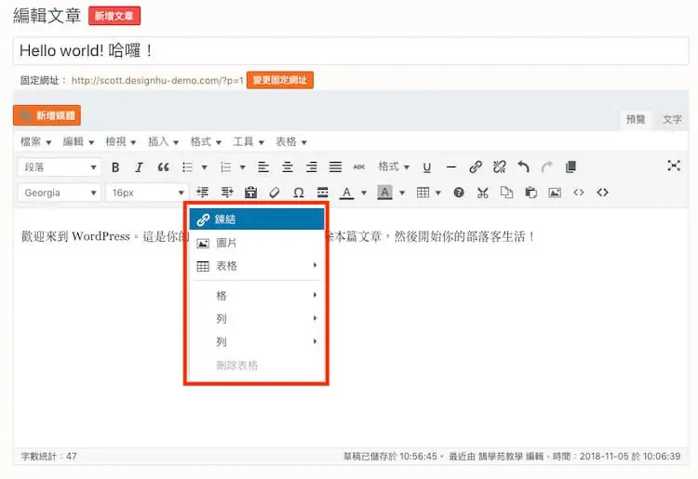This screenshot has height=479, width=698.
Task: Click insert image toolbar icon
Action: 555,193
